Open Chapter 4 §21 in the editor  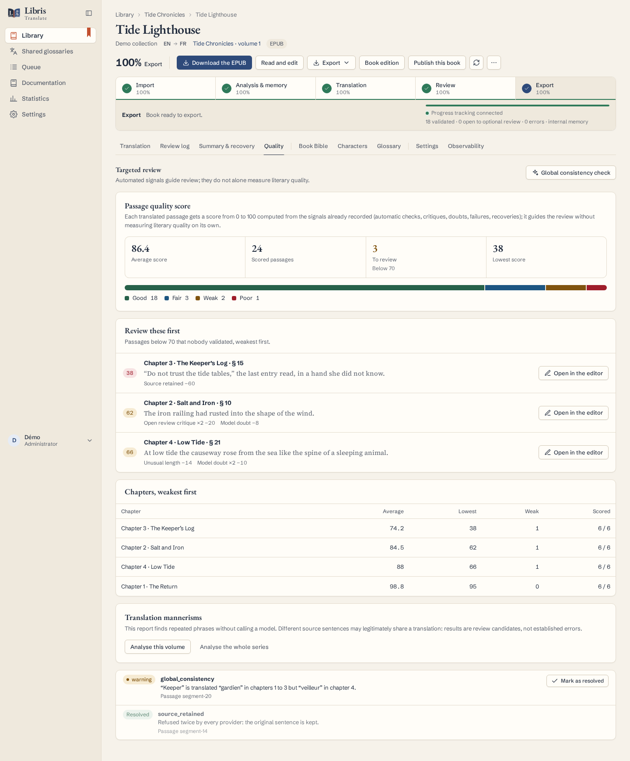(573, 452)
